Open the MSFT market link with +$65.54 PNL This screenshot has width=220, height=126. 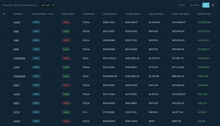click(16, 103)
